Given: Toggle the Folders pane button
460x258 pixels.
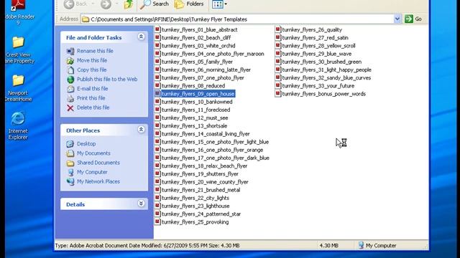Looking at the screenshot, I should 189,4.
